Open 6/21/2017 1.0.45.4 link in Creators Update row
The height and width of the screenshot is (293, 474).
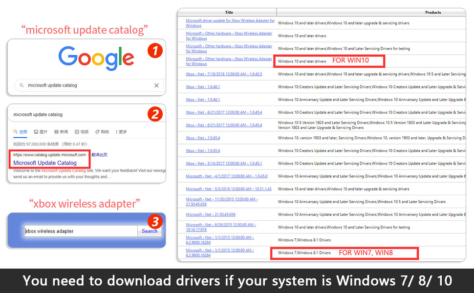pyautogui.click(x=224, y=112)
